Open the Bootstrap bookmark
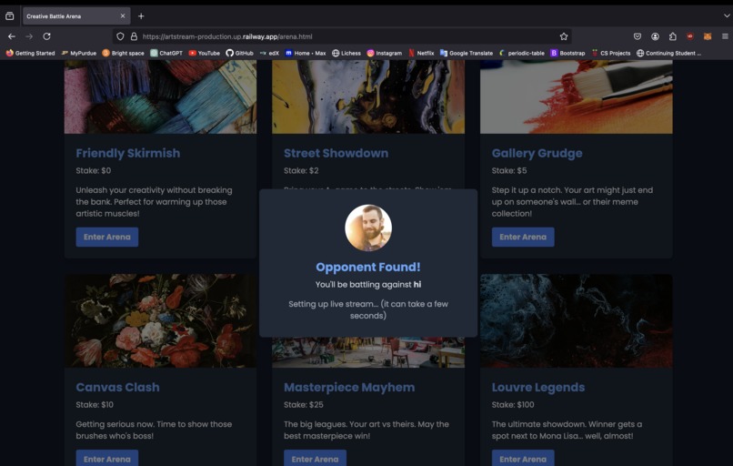Viewport: 733px width, 466px height. [567, 54]
